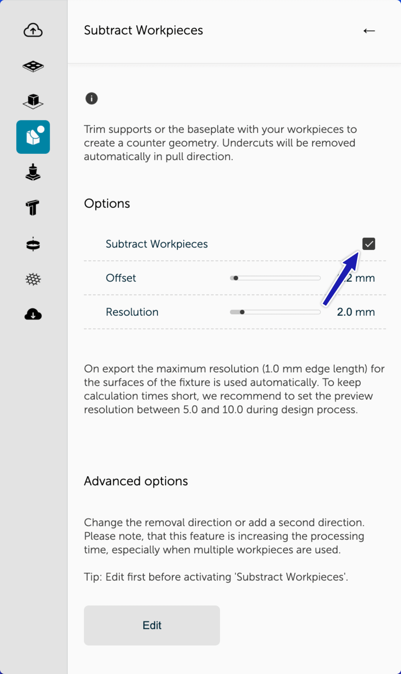Open the workpiece cube on plate step
This screenshot has height=674, width=401.
coord(33,101)
